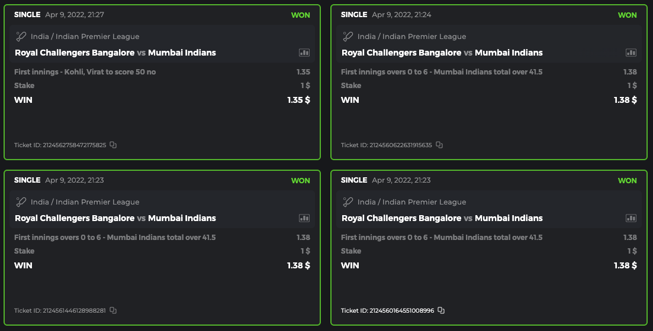Click India / Indian Premier League on 21:27 ticket

coord(85,37)
